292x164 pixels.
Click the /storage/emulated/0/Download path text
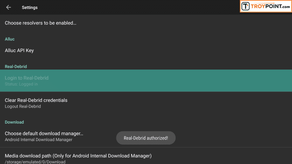click(x=35, y=162)
